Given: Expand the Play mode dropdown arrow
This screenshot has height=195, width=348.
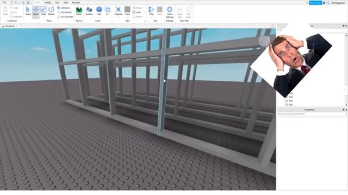Looking at the screenshot, I should (x=151, y=17).
